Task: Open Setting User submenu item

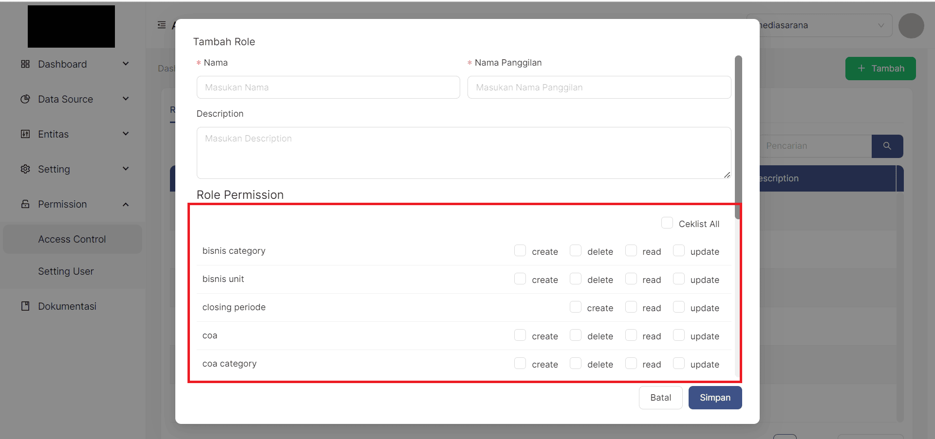Action: coord(66,271)
